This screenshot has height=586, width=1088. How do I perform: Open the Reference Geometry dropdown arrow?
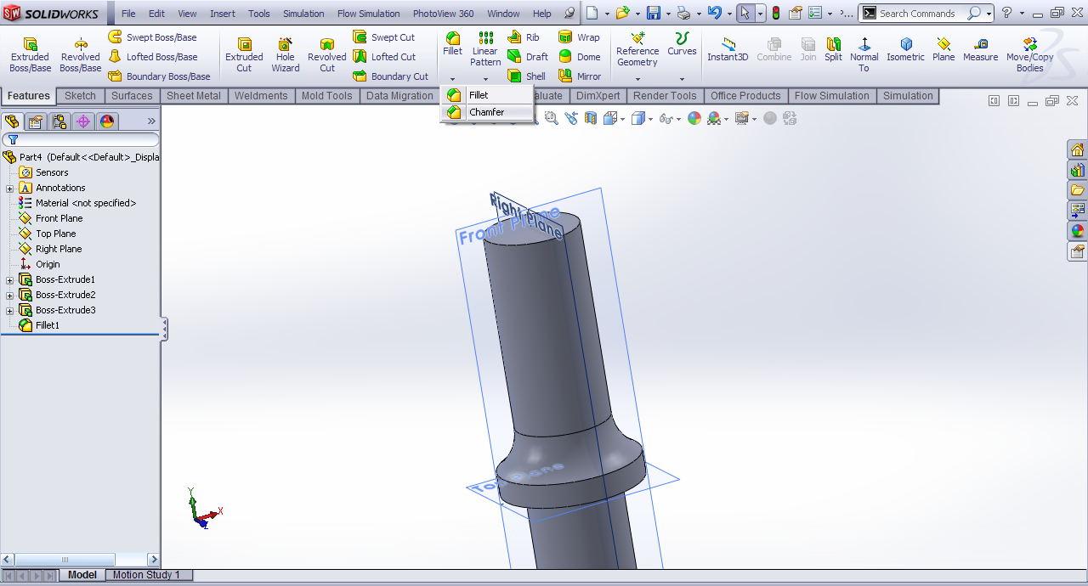(x=637, y=79)
